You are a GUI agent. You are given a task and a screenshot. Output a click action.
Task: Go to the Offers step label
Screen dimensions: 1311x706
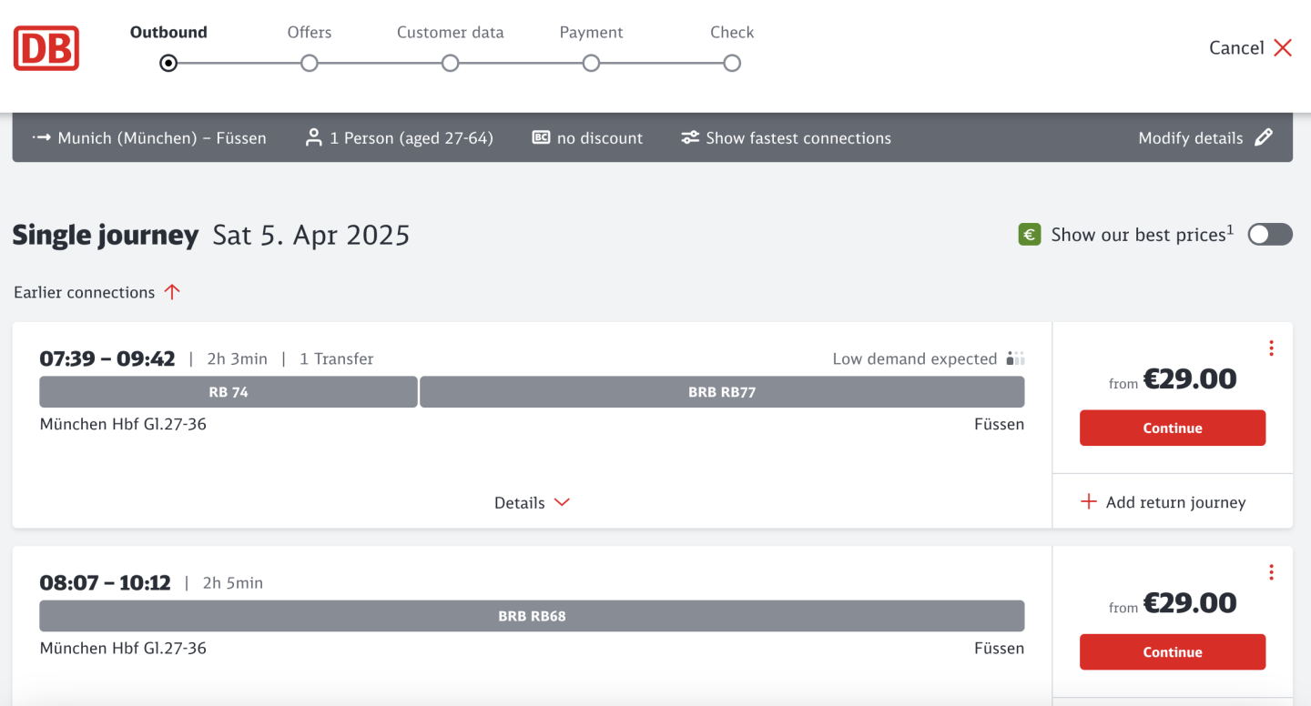pyautogui.click(x=310, y=33)
